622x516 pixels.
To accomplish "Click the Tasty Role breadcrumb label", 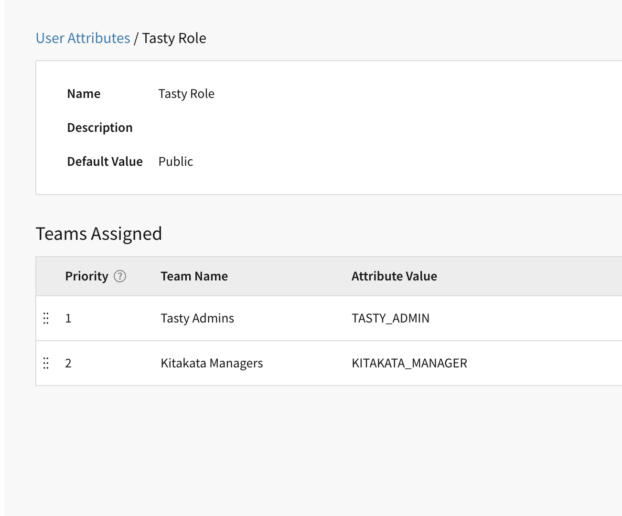I will [174, 38].
